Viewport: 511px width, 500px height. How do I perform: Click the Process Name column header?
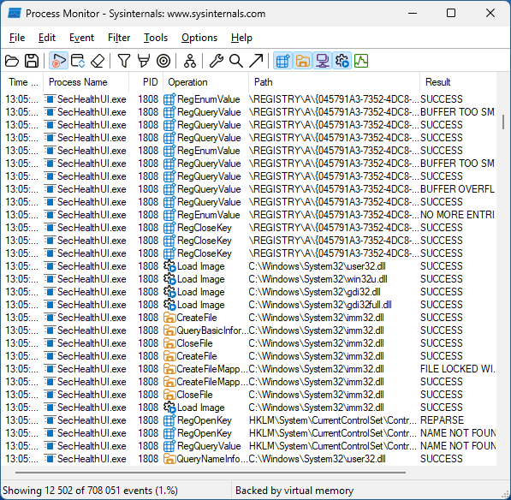click(86, 82)
